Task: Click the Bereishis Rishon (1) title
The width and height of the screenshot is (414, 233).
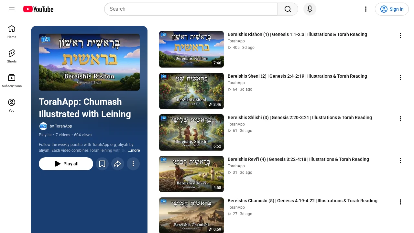Action: coord(297,34)
